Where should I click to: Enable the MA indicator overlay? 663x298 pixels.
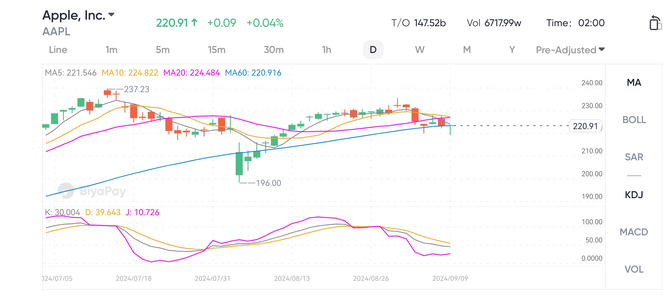tap(634, 83)
